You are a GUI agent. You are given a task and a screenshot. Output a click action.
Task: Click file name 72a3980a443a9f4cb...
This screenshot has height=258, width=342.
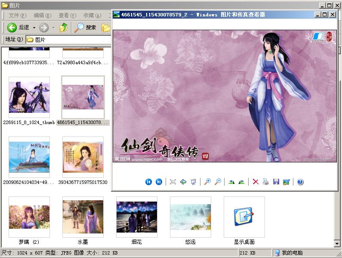pyautogui.click(x=83, y=62)
